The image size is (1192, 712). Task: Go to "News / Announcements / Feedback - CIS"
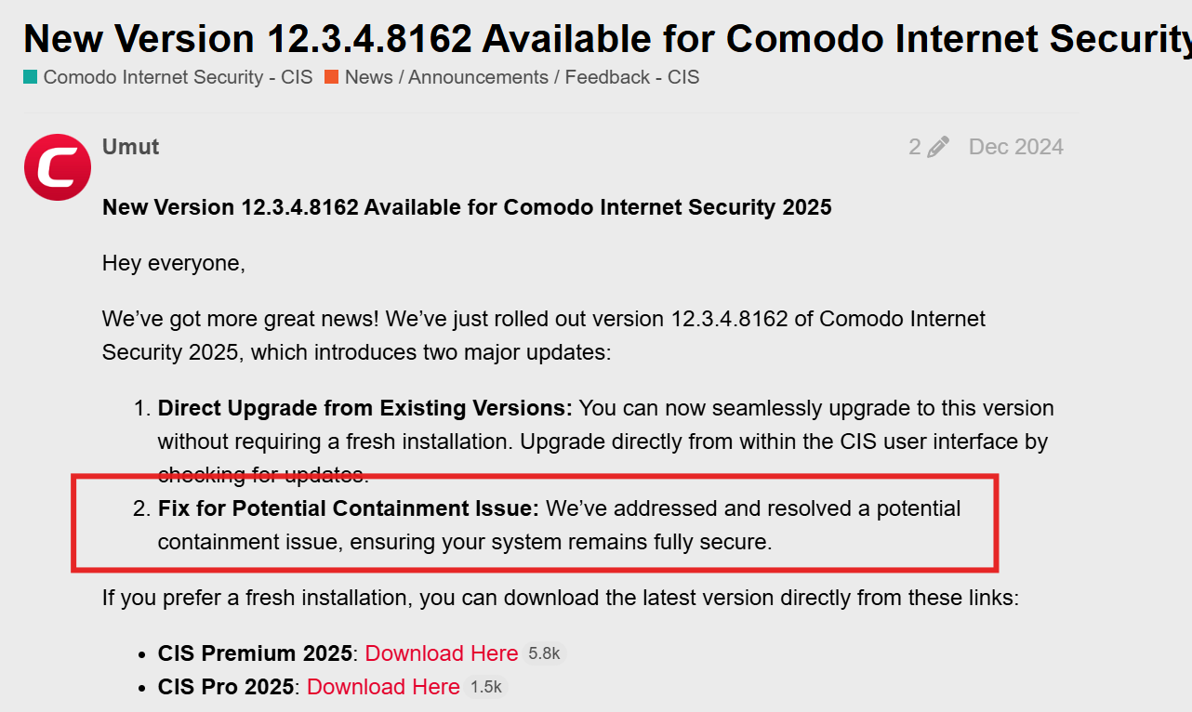click(x=522, y=77)
